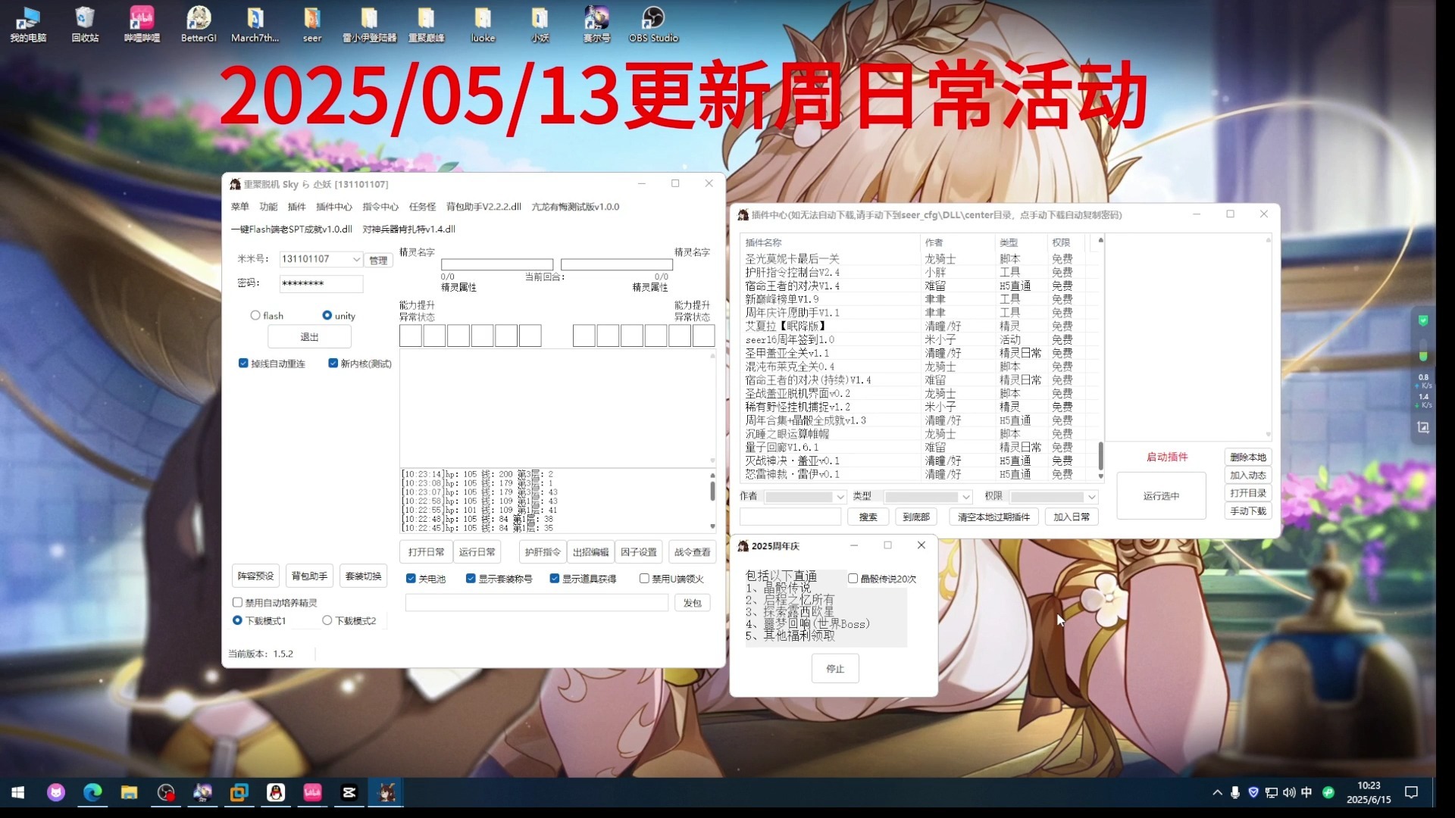Click the Windows Start button
Screen dimensions: 1455x818
[x=18, y=792]
